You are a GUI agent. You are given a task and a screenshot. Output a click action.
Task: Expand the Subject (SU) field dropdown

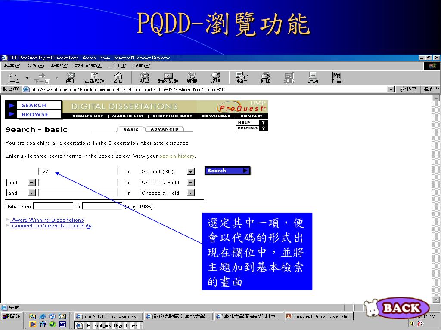tap(191, 171)
